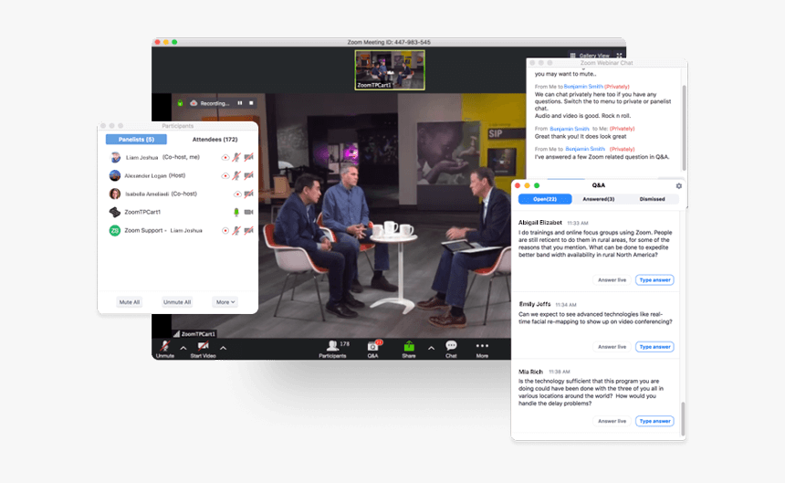
Task: Type answer to Abigail Elizabet's question
Action: [x=654, y=279]
